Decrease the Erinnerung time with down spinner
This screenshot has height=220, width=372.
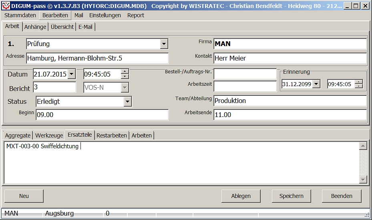point(359,86)
